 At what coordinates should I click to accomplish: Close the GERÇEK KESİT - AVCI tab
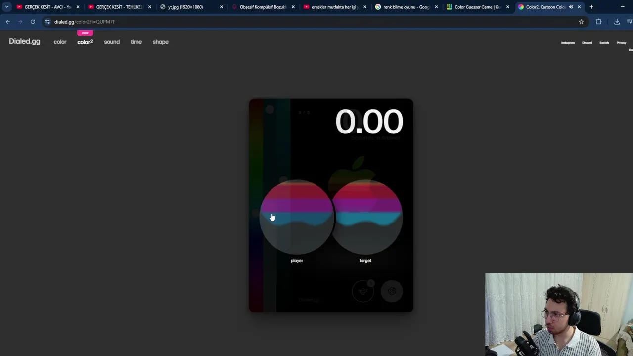[78, 7]
